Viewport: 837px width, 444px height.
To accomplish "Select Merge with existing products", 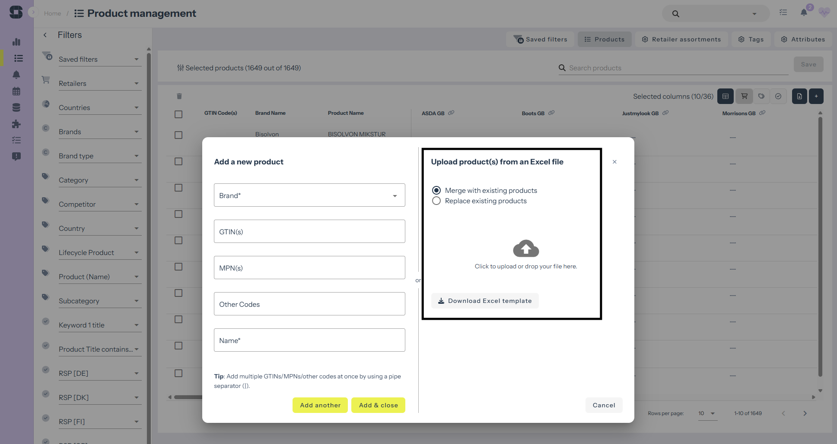I will [436, 190].
